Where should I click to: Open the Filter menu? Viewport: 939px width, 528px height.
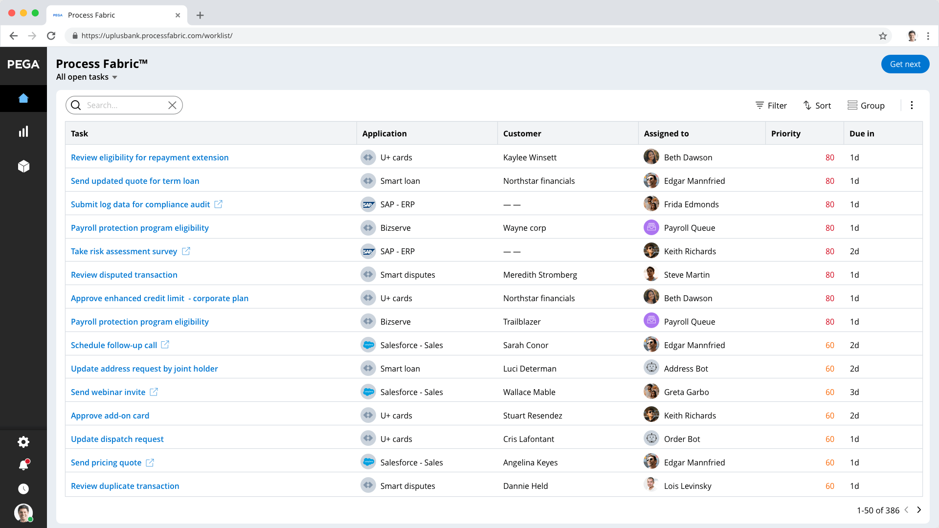click(x=771, y=105)
